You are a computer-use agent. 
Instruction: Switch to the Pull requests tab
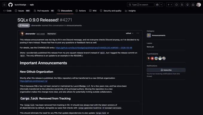44,11
